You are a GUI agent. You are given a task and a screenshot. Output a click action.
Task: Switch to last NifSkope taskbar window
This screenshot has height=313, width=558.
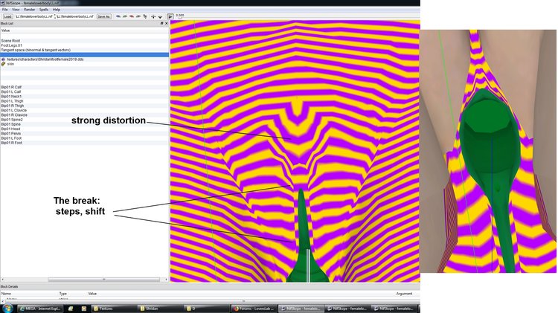[393, 309]
